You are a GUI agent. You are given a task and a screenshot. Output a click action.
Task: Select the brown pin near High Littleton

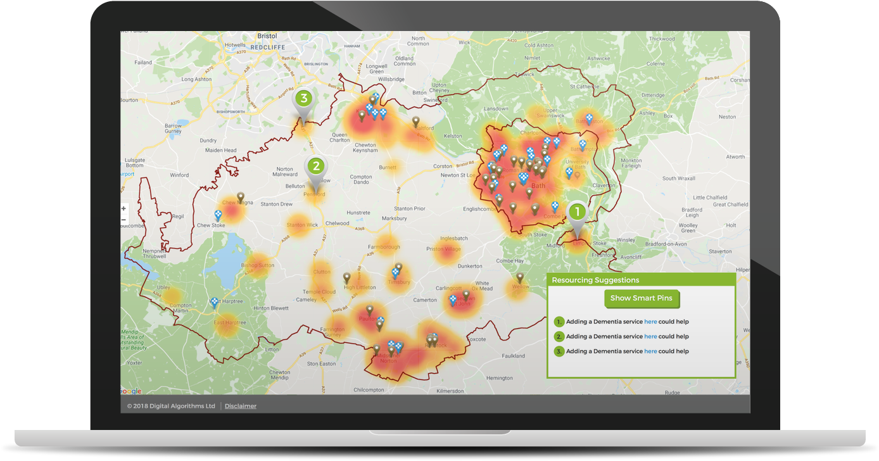pos(347,277)
